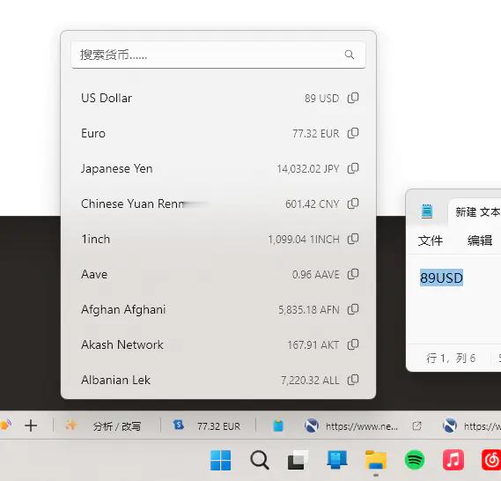
Task: Open the Windows Start menu
Action: (220, 460)
